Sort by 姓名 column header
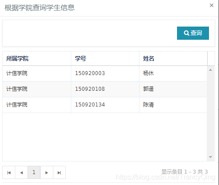 pos(173,58)
